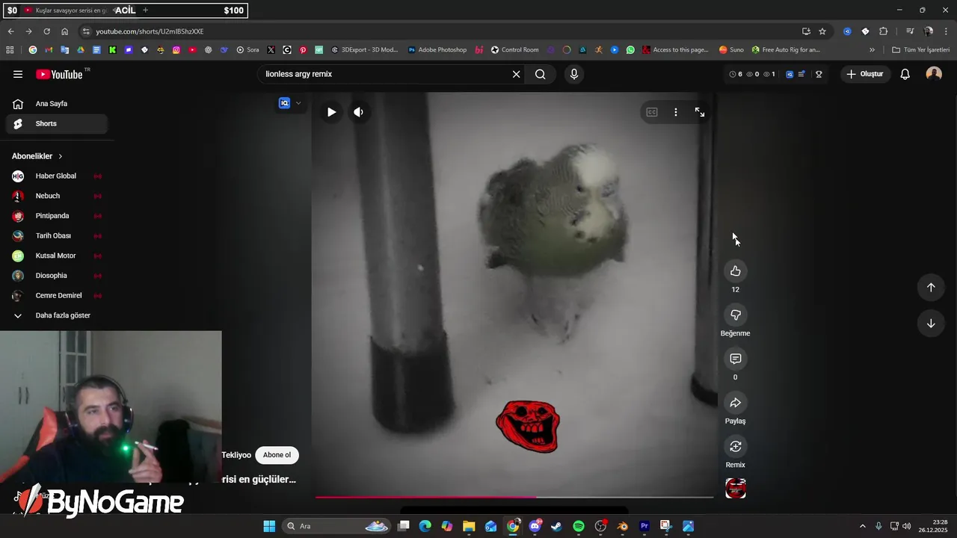Open the Control Room bookmark

pos(514,50)
